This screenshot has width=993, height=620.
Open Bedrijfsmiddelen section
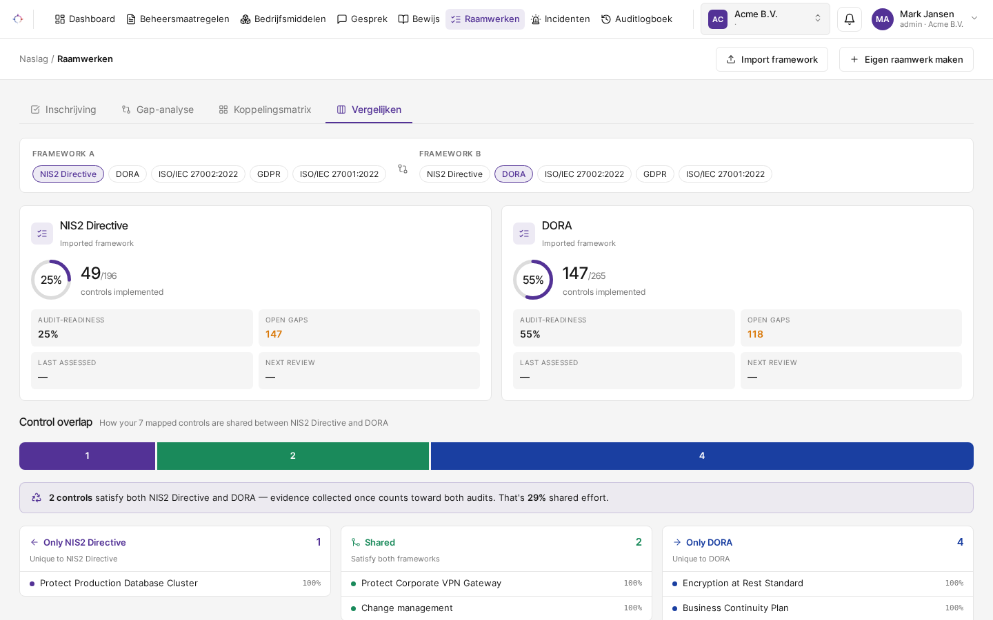pos(283,19)
